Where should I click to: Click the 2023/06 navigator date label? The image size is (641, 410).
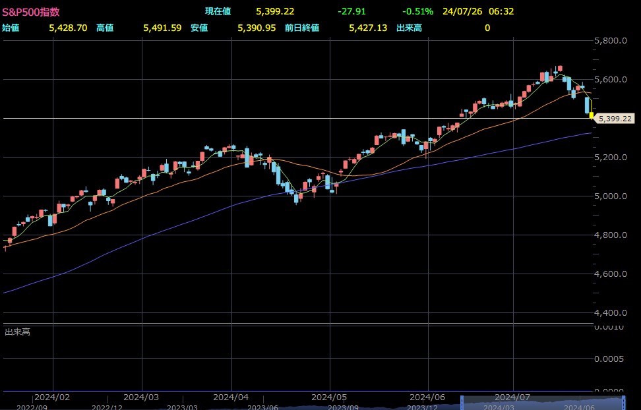[263, 407]
